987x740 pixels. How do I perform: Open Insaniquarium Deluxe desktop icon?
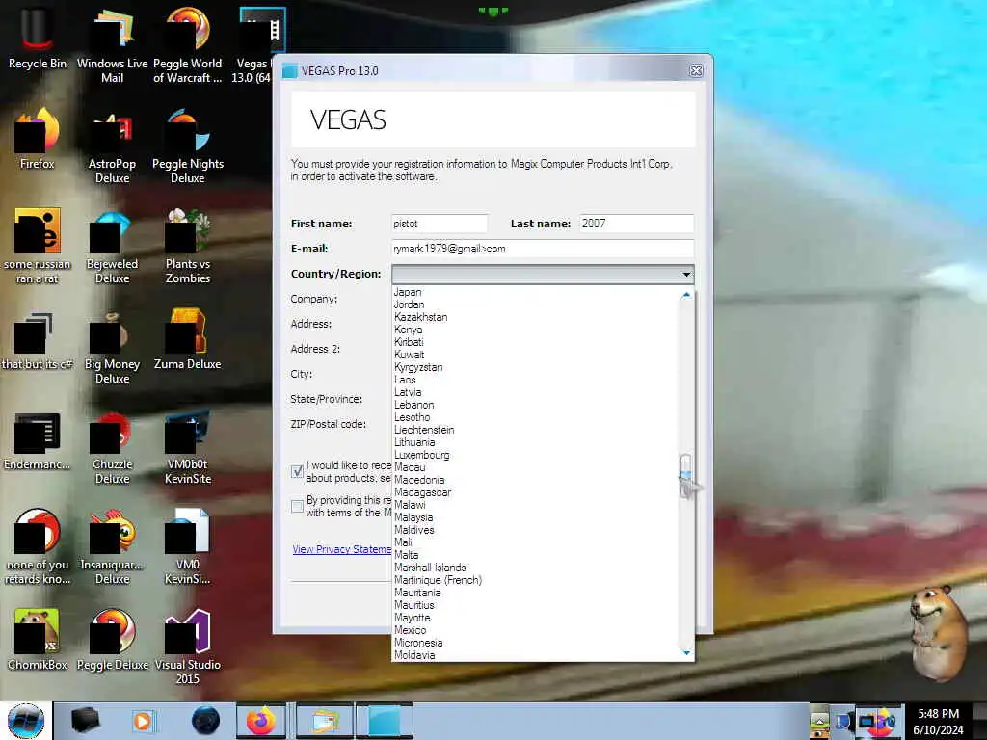pos(112,546)
